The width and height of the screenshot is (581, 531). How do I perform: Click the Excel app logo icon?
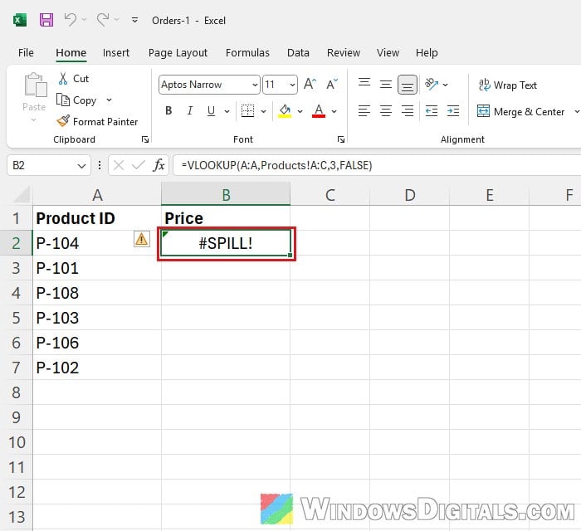[20, 20]
